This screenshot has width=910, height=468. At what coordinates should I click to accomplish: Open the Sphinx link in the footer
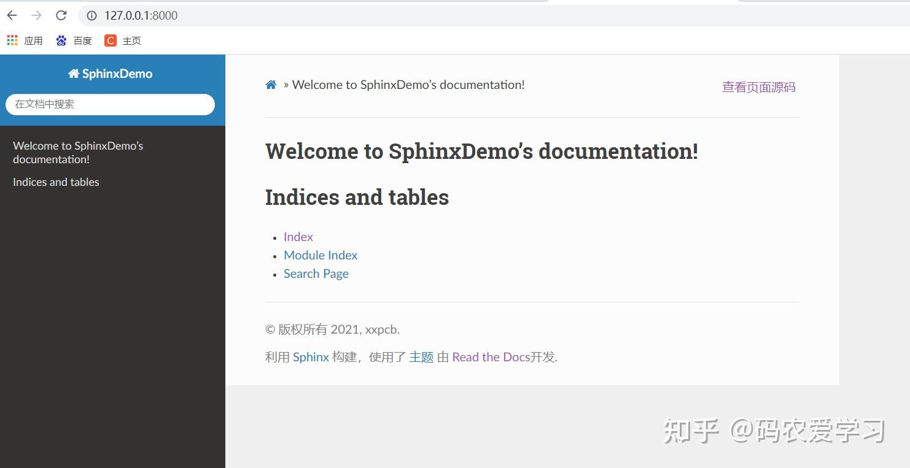point(310,356)
